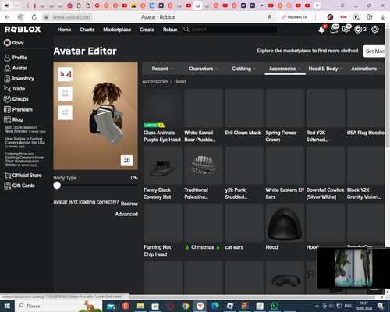Viewport: 390px width, 312px height.
Task: Open the Roblox notifications bell
Action: [322, 30]
